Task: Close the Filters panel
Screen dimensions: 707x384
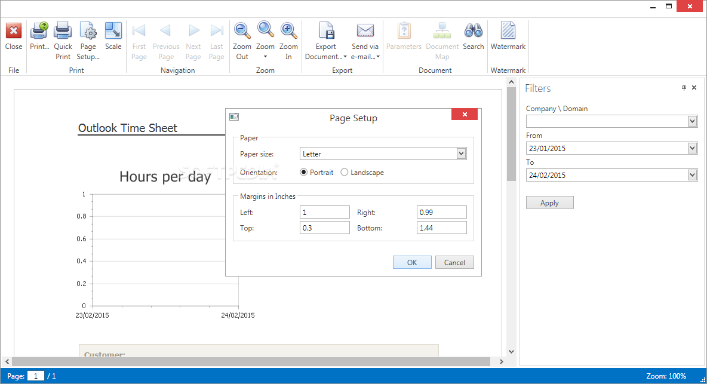Action: point(694,88)
